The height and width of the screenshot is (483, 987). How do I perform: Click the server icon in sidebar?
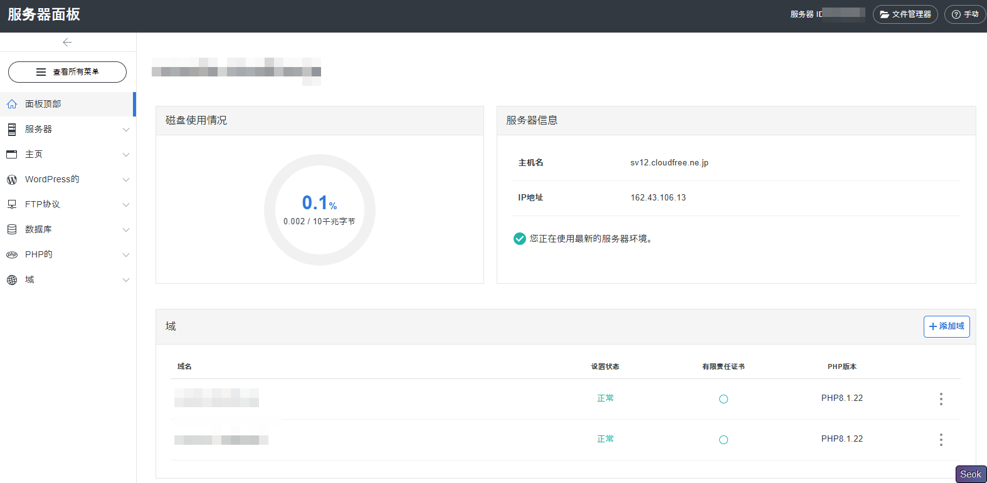(12, 129)
